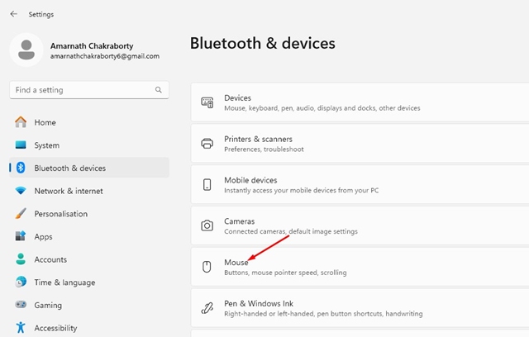Click the Mouse icon

[207, 267]
